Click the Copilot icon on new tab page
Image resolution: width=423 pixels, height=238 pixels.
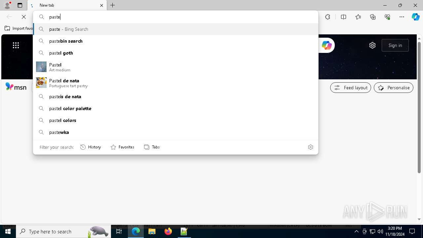327,45
